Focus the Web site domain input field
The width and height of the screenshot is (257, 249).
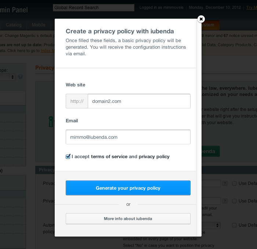139,101
